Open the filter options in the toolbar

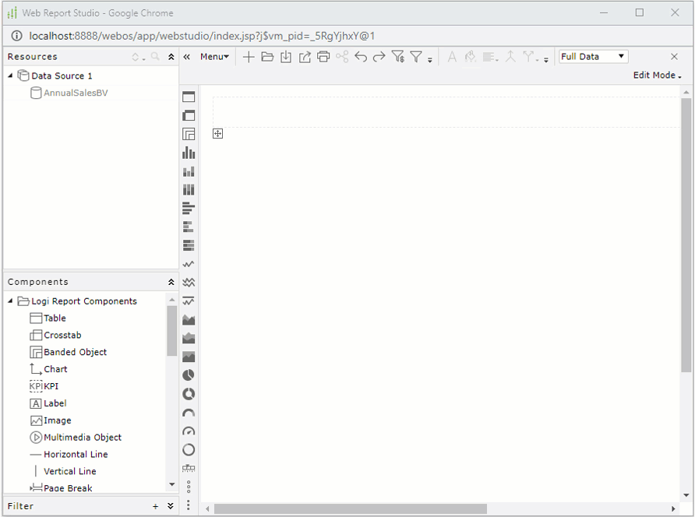[x=417, y=56]
